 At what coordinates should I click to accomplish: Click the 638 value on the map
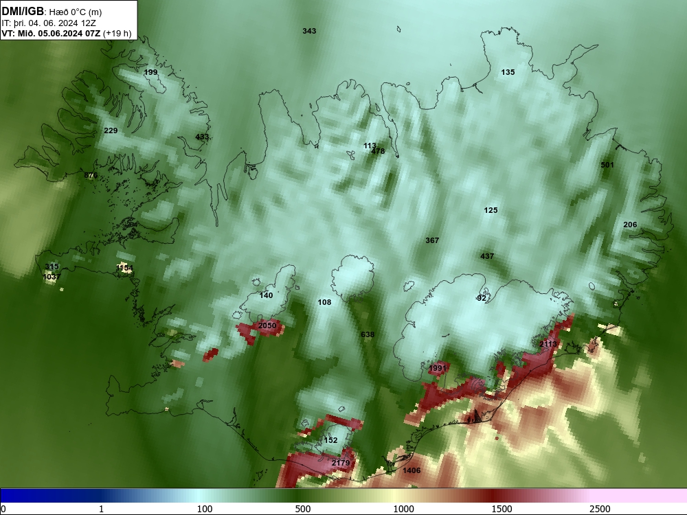click(x=368, y=334)
